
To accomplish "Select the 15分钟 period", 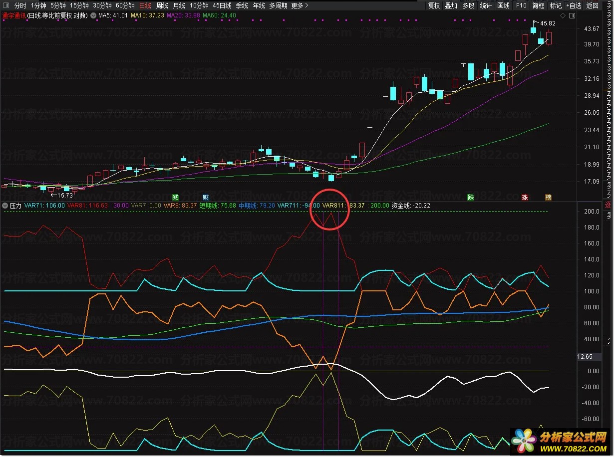I will (x=79, y=5).
